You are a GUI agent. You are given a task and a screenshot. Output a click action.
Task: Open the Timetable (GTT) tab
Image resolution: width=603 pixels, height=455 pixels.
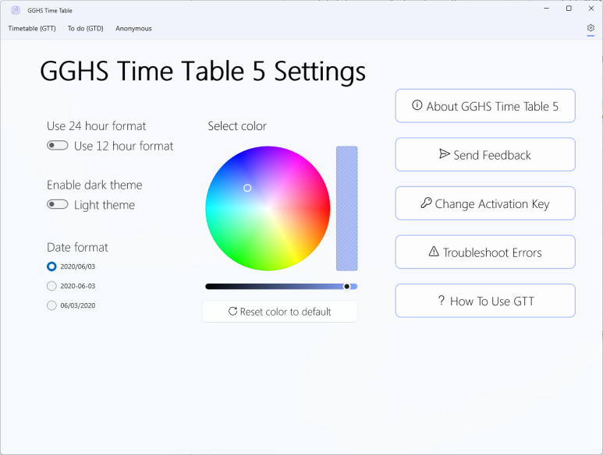tap(32, 28)
